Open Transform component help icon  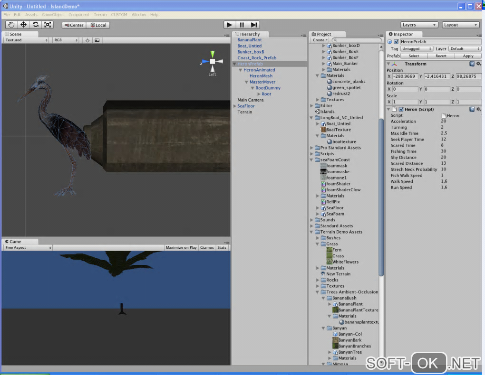472,64
